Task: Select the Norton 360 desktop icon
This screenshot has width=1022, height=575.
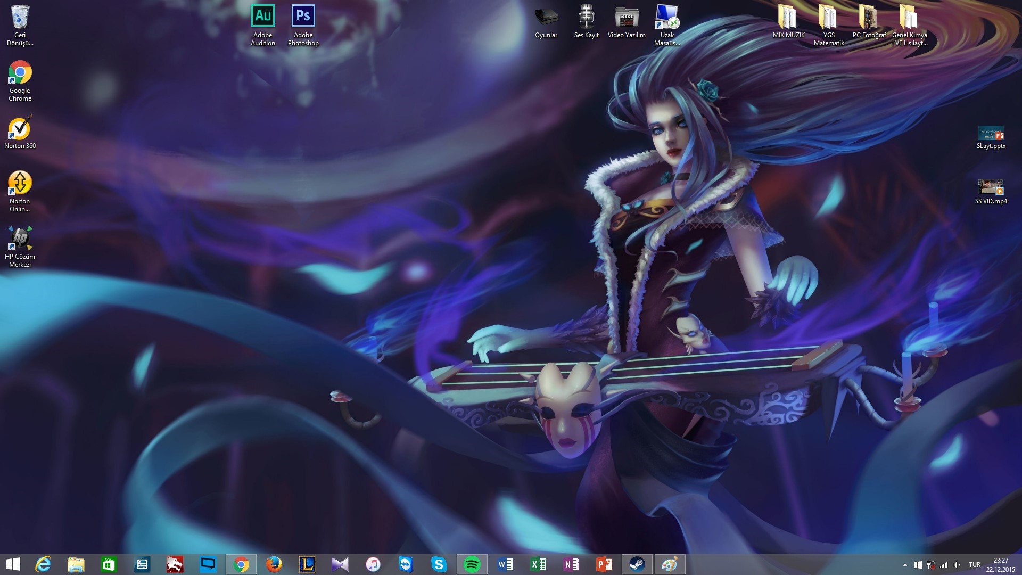Action: pos(20,132)
